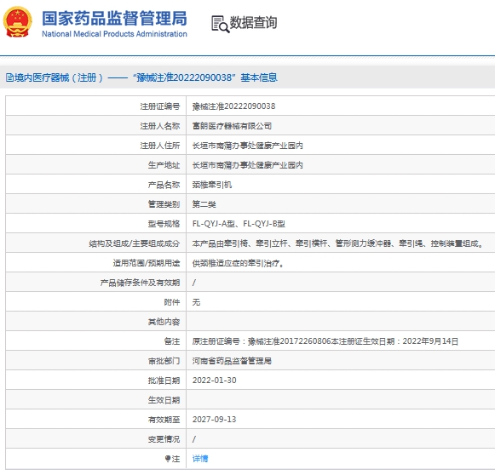
Task: Select structure composition text 本产品由牵引椅
Action: 337,243
